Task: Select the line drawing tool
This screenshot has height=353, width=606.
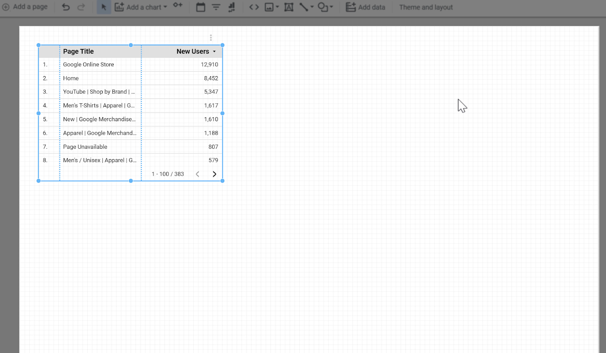Action: [x=304, y=7]
